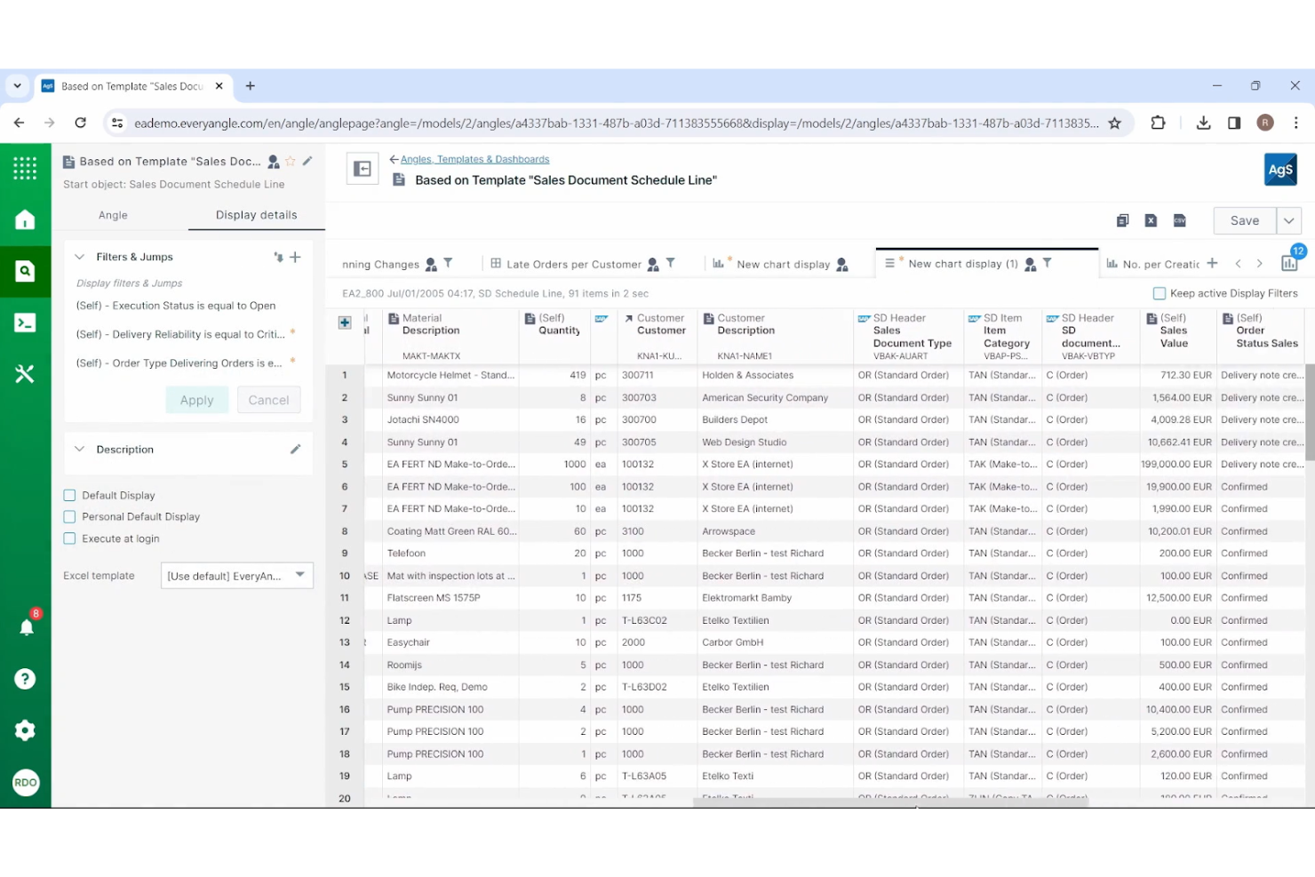Screen dimensions: 1315x877
Task: Switch to the Angle tab
Action: pyautogui.click(x=113, y=215)
